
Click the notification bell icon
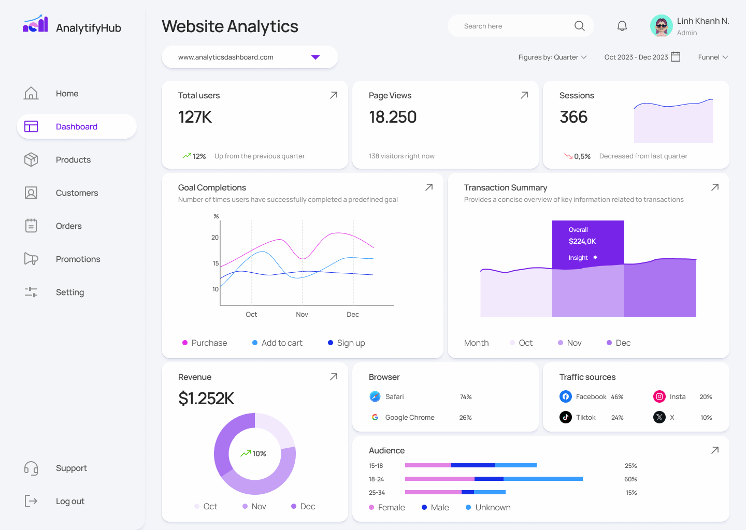tap(622, 25)
